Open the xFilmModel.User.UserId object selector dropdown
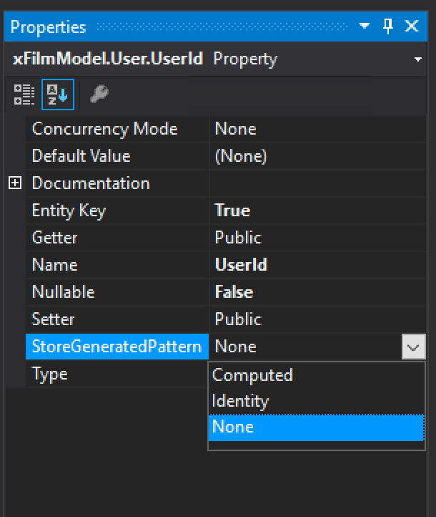This screenshot has width=436, height=517. coord(418,59)
